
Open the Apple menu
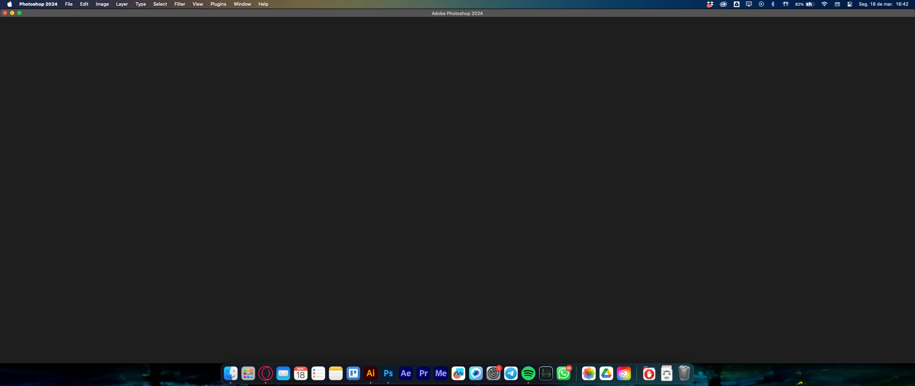10,4
